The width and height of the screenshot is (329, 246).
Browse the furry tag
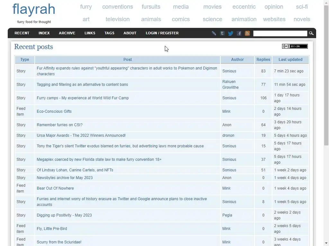coord(86,7)
